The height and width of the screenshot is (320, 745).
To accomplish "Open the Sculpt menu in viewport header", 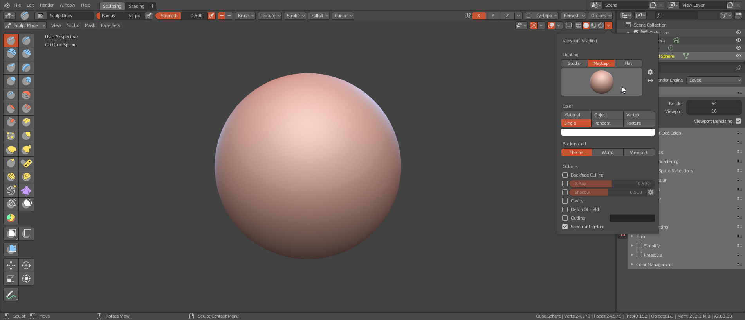I will point(73,25).
